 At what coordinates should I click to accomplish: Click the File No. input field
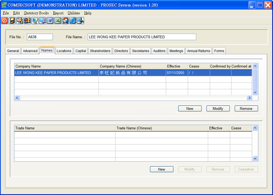coord(40,37)
